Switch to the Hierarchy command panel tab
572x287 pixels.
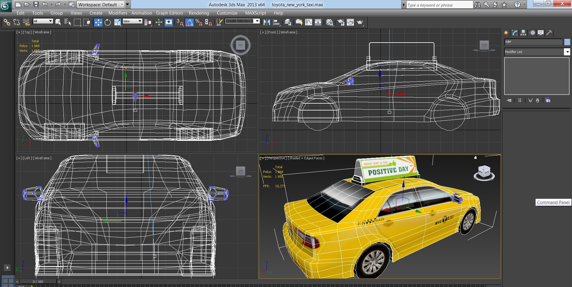click(x=523, y=33)
